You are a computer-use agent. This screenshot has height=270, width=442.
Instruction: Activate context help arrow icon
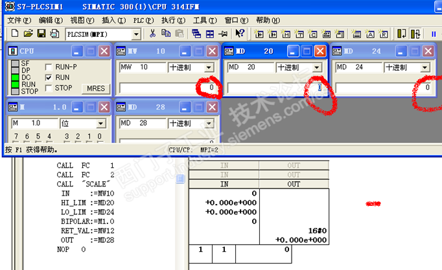[x=240, y=34]
